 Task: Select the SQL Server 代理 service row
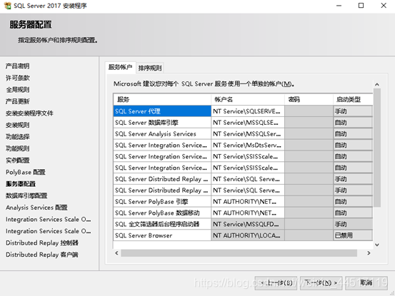click(x=162, y=111)
